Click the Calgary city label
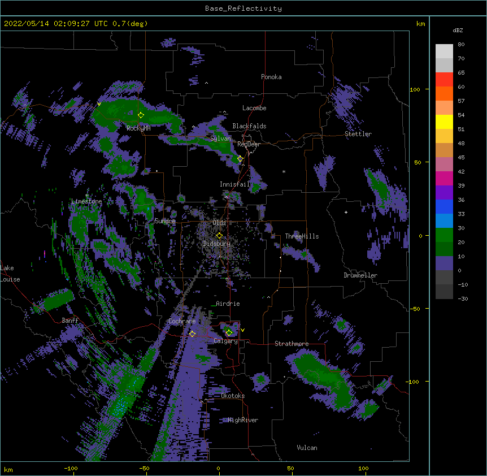Image resolution: width=487 pixels, height=476 pixels. point(226,341)
